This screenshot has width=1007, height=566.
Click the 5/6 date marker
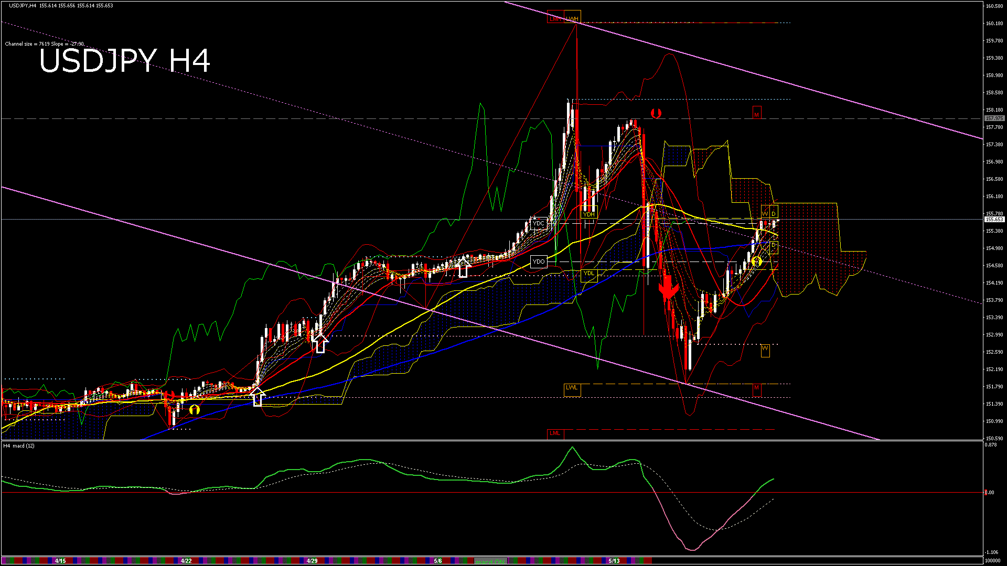438,561
